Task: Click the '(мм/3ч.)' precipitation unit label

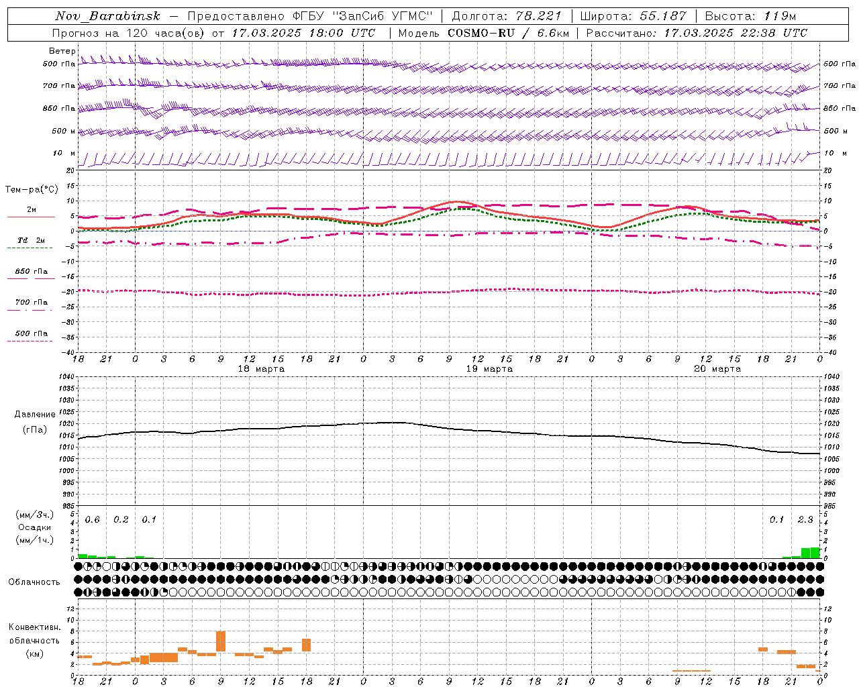Action: pos(35,515)
